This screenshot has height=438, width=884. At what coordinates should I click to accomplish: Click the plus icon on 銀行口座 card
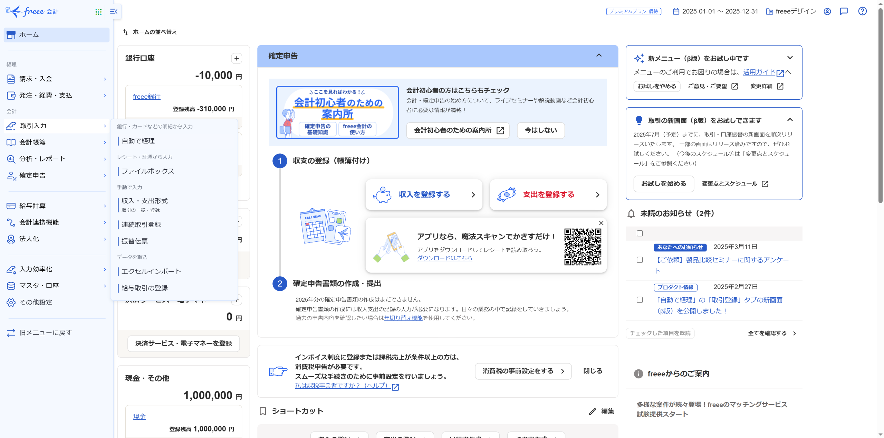pos(237,58)
